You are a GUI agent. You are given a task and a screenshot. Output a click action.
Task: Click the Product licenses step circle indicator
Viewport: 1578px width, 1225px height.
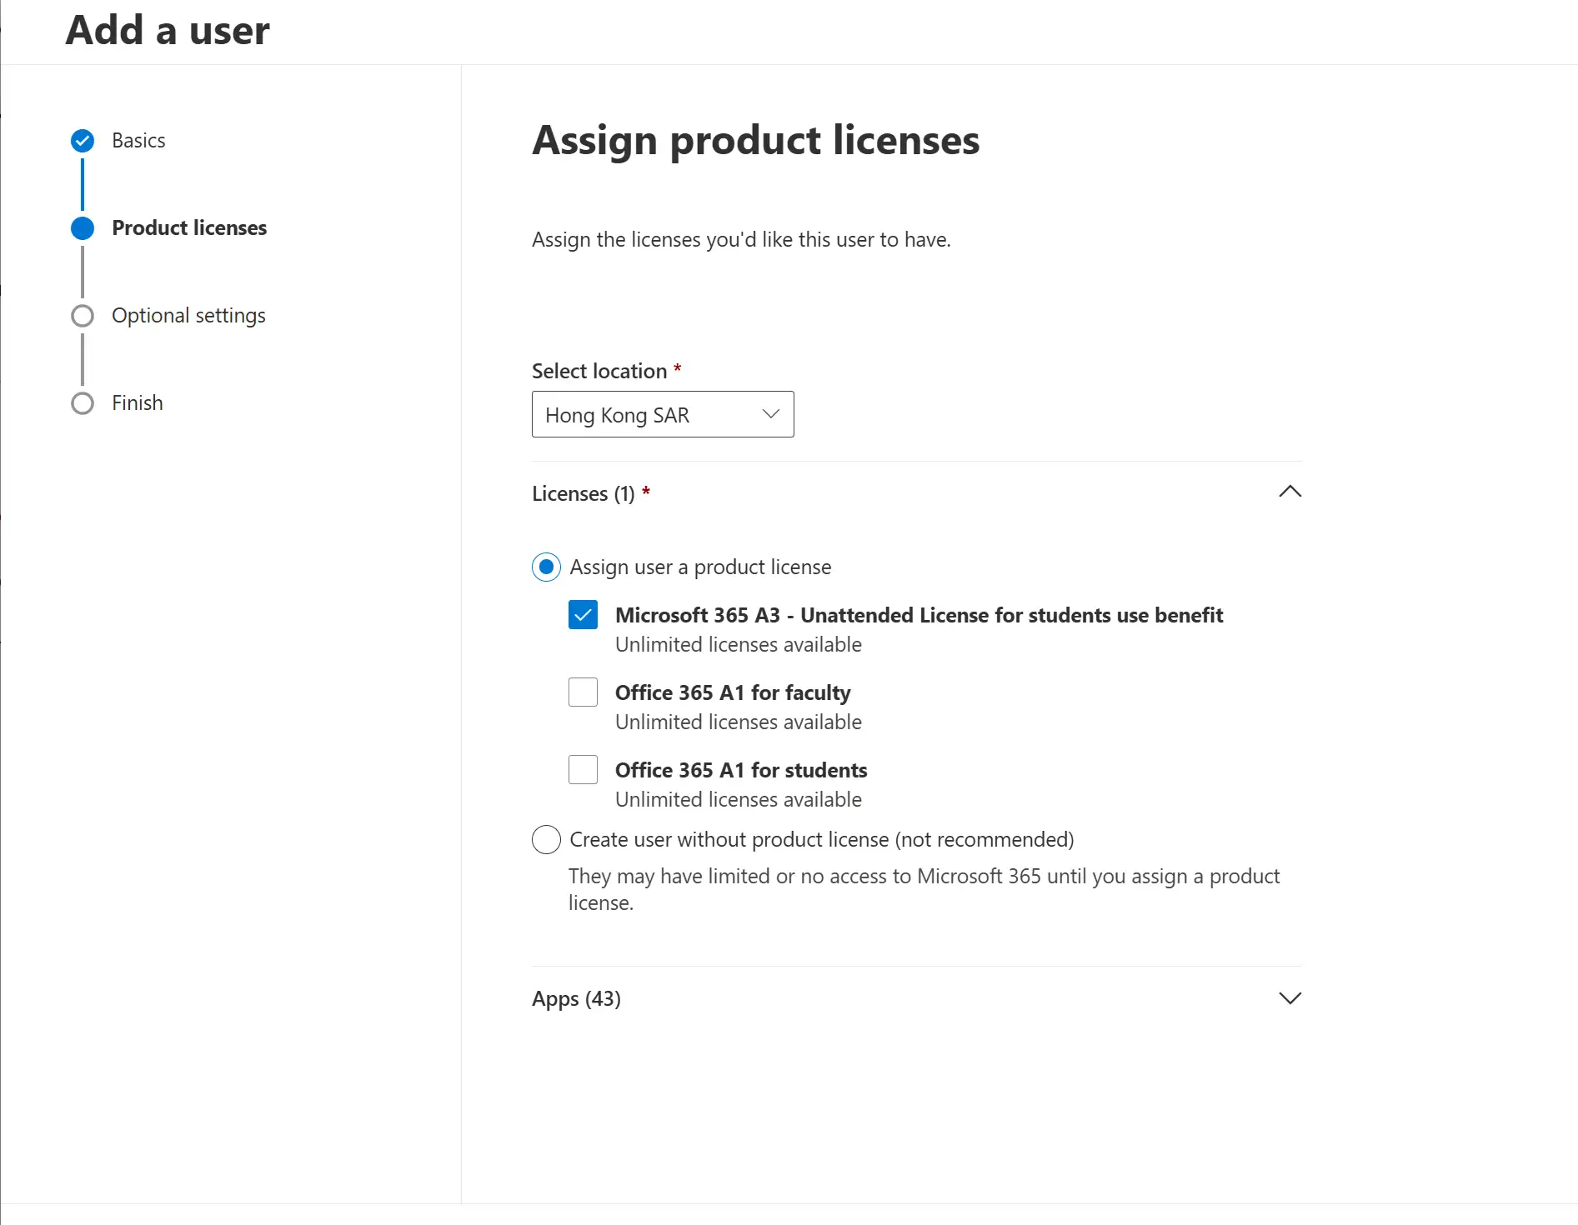83,228
